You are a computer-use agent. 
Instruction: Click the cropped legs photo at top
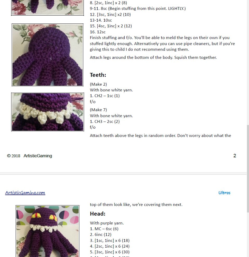coord(48,8)
